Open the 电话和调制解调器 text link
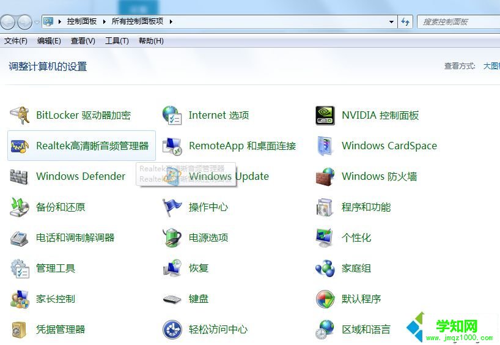The height and width of the screenshot is (345, 500). (x=75, y=238)
